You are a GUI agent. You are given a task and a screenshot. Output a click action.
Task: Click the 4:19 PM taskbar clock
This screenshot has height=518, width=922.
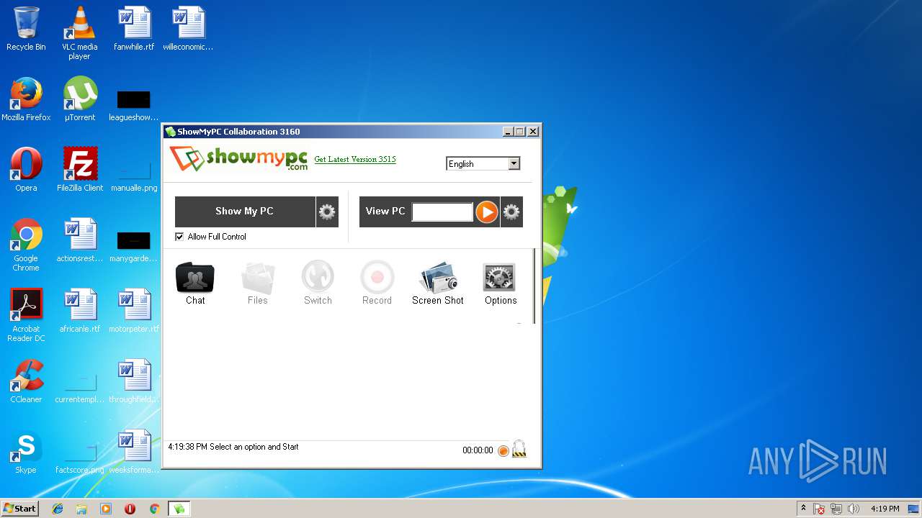(885, 509)
